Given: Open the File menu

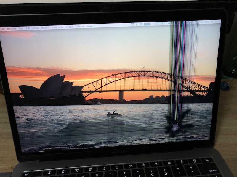Looking at the screenshot, I should (21, 28).
